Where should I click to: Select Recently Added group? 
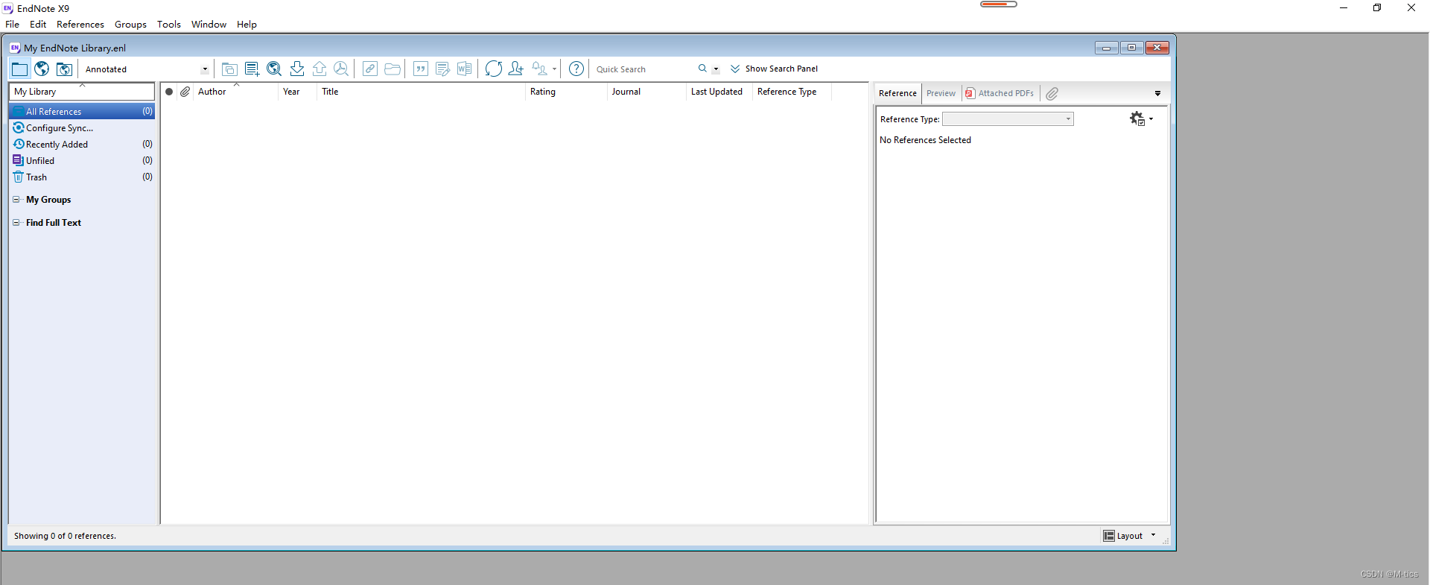(82, 145)
